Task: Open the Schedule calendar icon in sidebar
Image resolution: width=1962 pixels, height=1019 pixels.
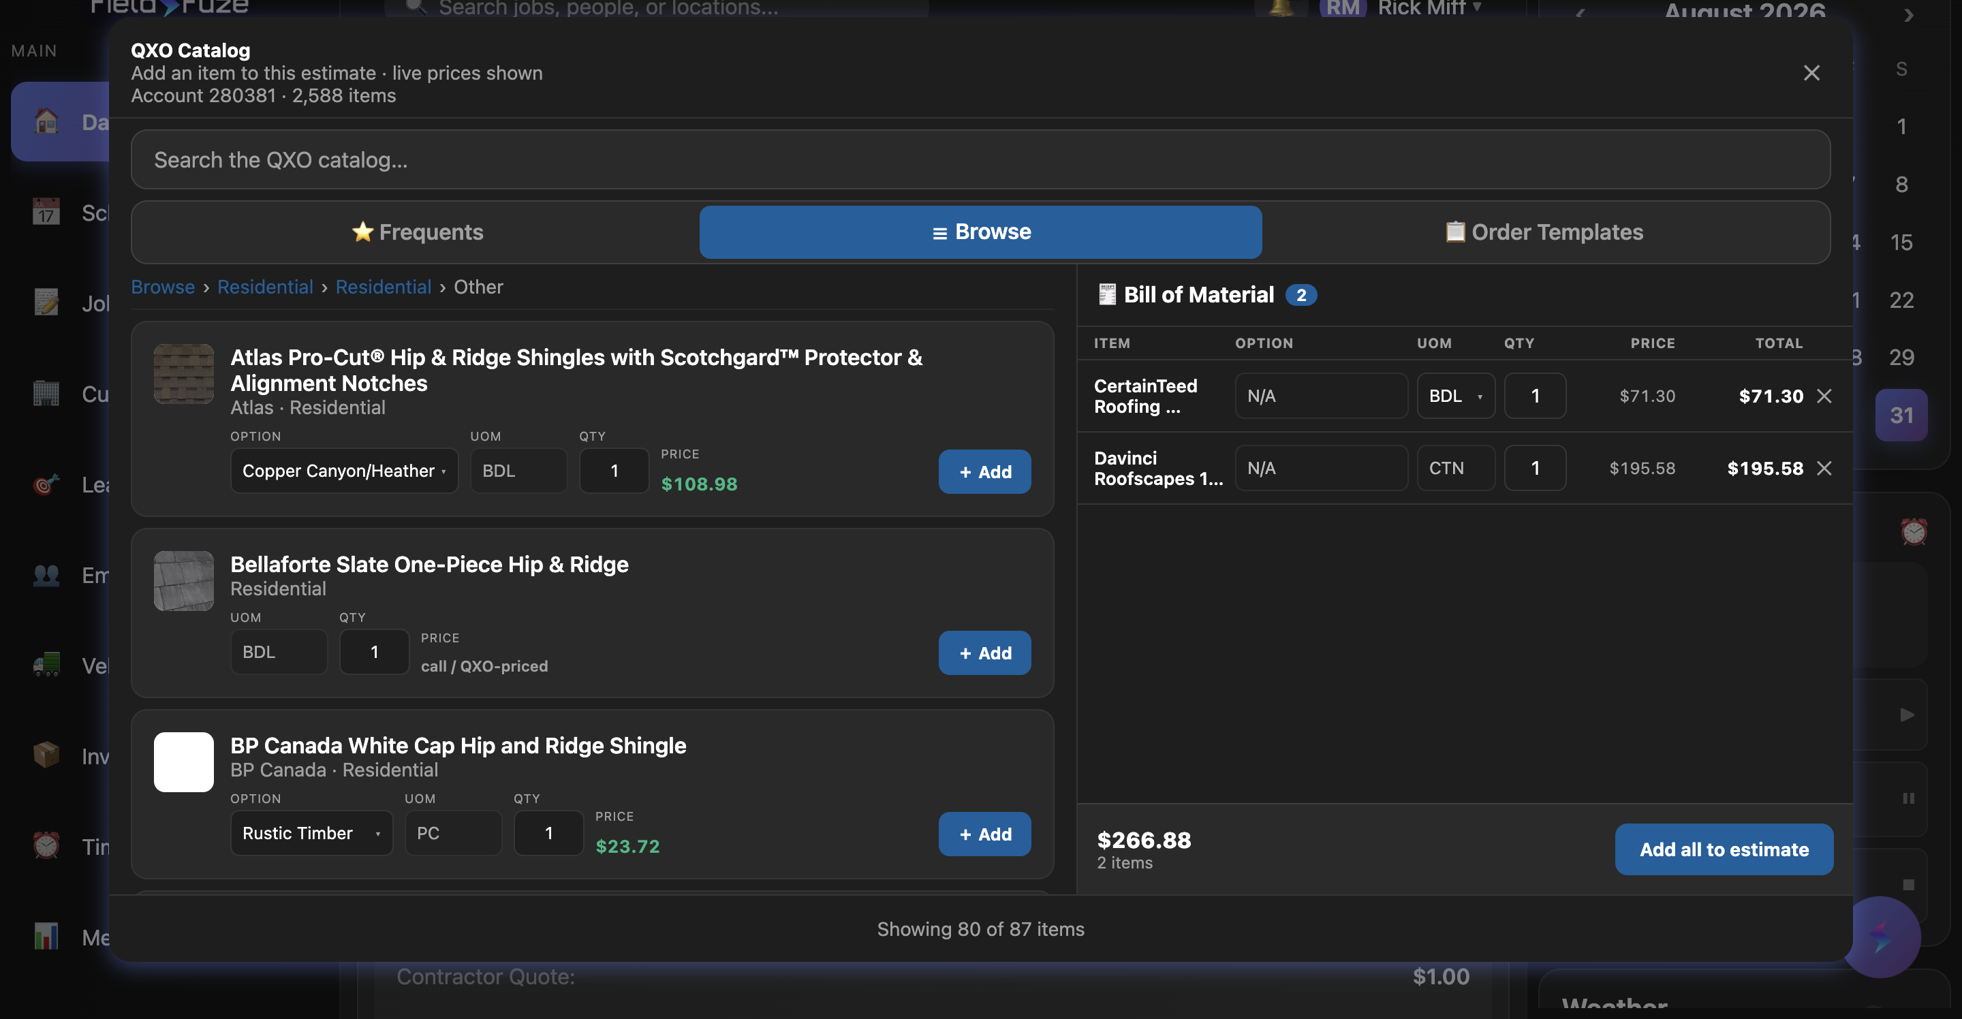Action: point(46,213)
